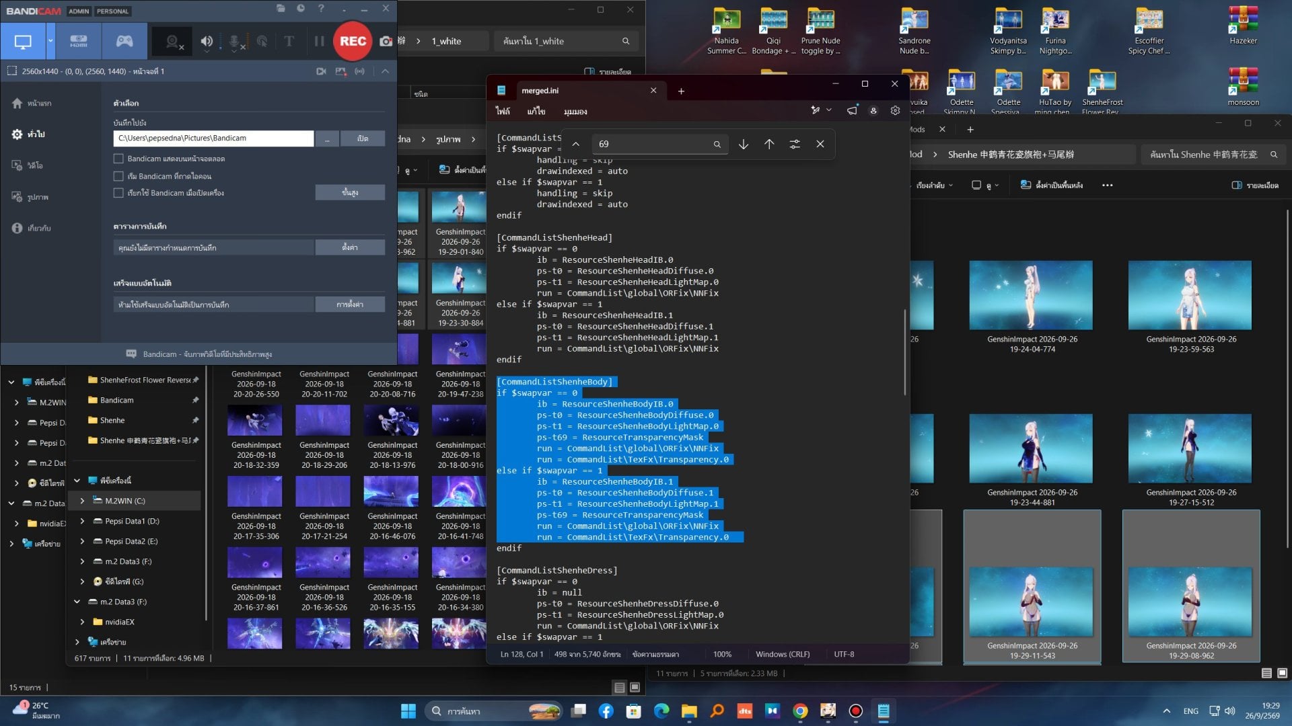Open screen recording mode dropdown arrow
Screen dimensions: 1292x726
click(x=50, y=42)
